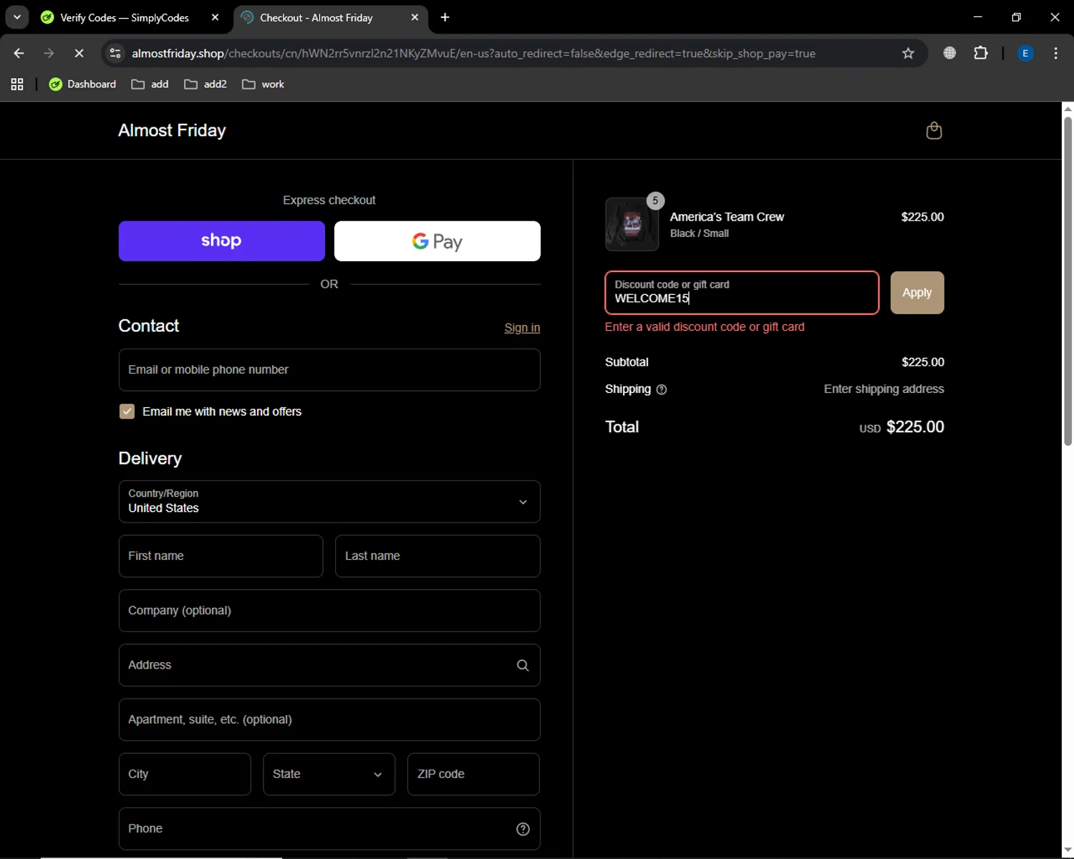Click the 'Enter a valid discount code' error text

point(705,327)
